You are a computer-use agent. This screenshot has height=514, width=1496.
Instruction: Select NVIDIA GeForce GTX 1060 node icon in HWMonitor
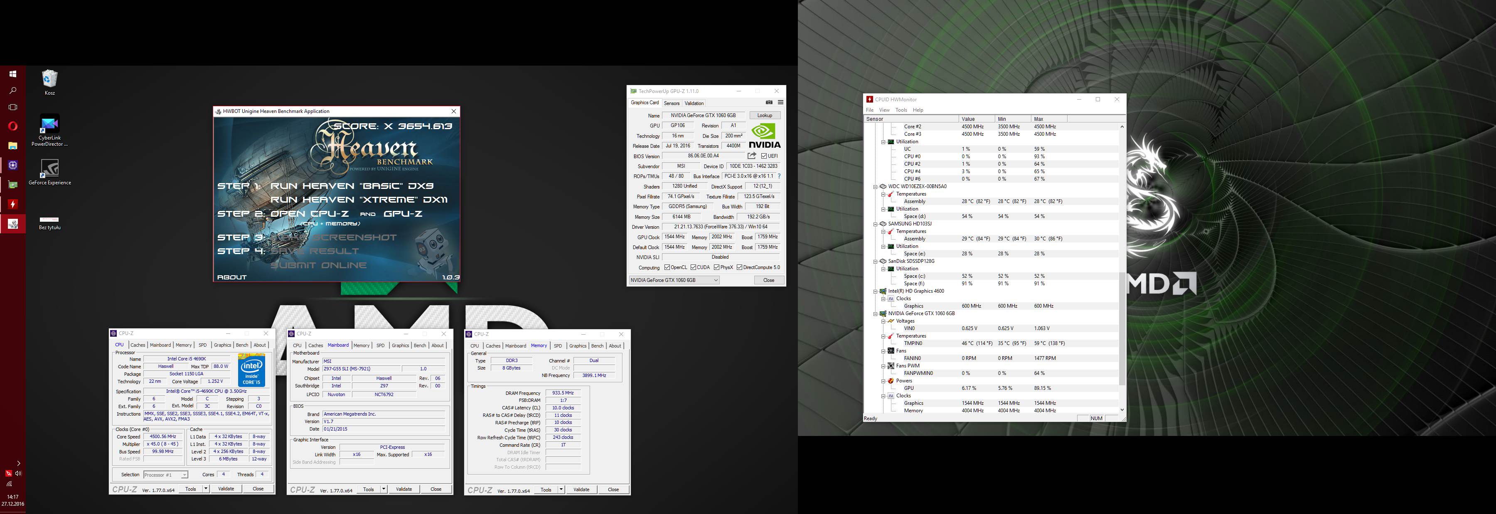click(883, 313)
